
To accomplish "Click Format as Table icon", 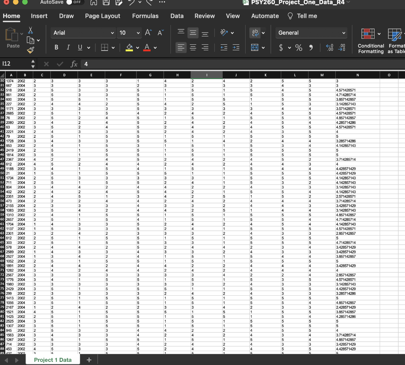I will pos(395,34).
